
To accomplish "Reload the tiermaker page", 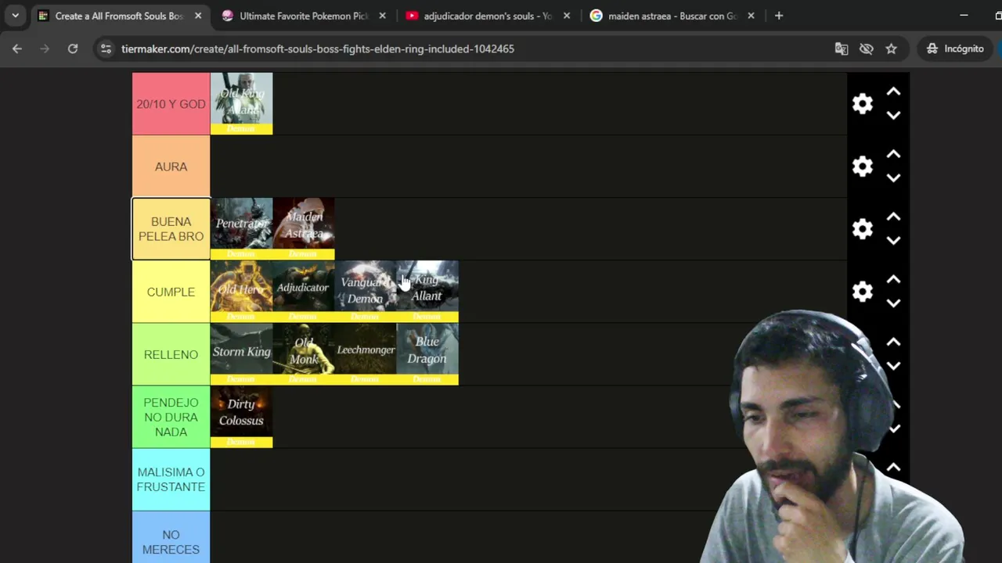I will coord(73,48).
